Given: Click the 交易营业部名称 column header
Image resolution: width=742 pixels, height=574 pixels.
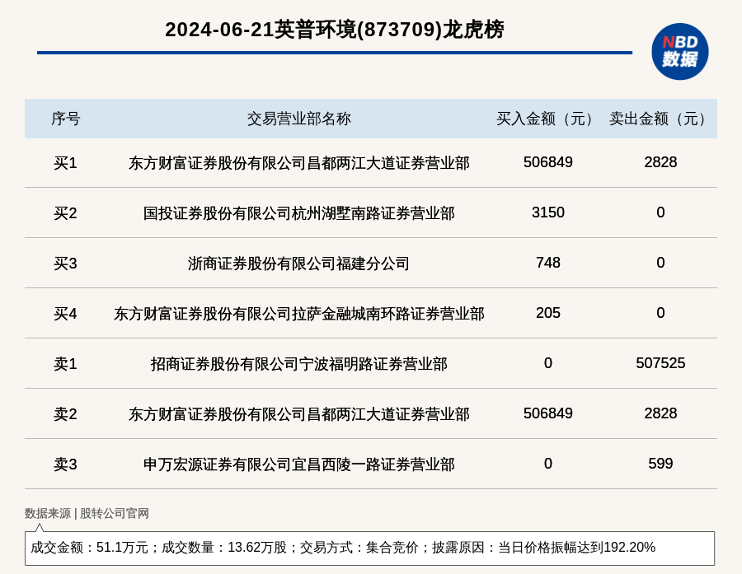Looking at the screenshot, I should 299,119.
